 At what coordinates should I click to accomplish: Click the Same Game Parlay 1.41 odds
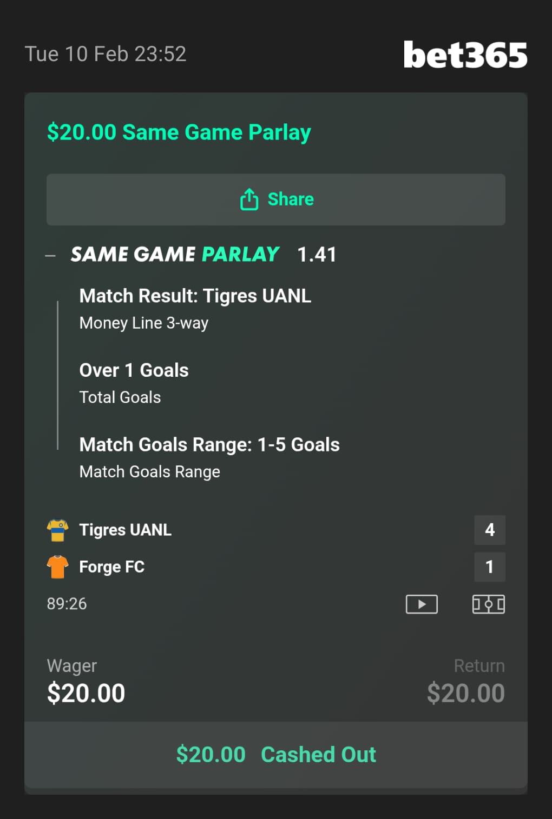pyautogui.click(x=317, y=255)
